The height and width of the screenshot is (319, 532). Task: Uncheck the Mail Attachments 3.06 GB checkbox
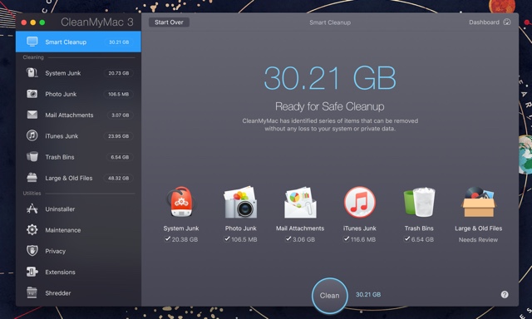288,239
